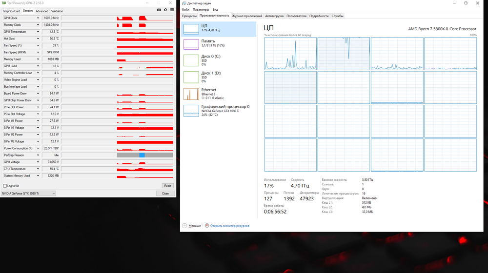Select the Память memory thumbnail
488x273 pixels.
tap(191, 44)
